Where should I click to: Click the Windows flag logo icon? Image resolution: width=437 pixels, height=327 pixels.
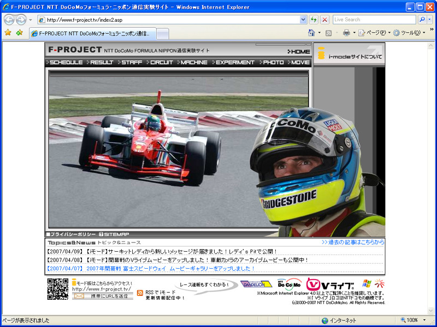point(367,283)
